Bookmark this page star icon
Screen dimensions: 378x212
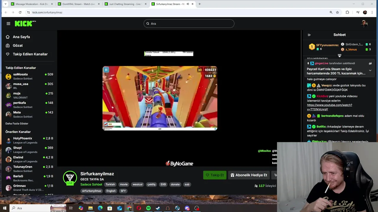tap(338, 12)
